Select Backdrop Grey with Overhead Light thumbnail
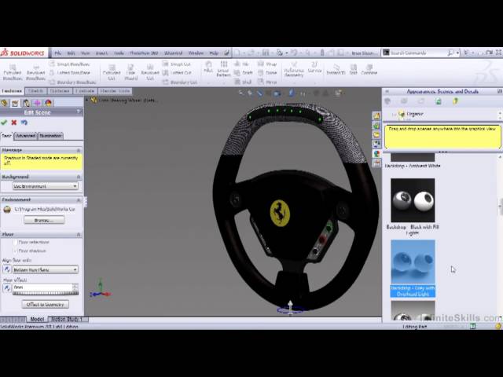Viewport: 503px width, 377px height. click(413, 262)
